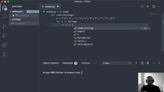
Task: Open the Extensions view
Action: [4, 45]
